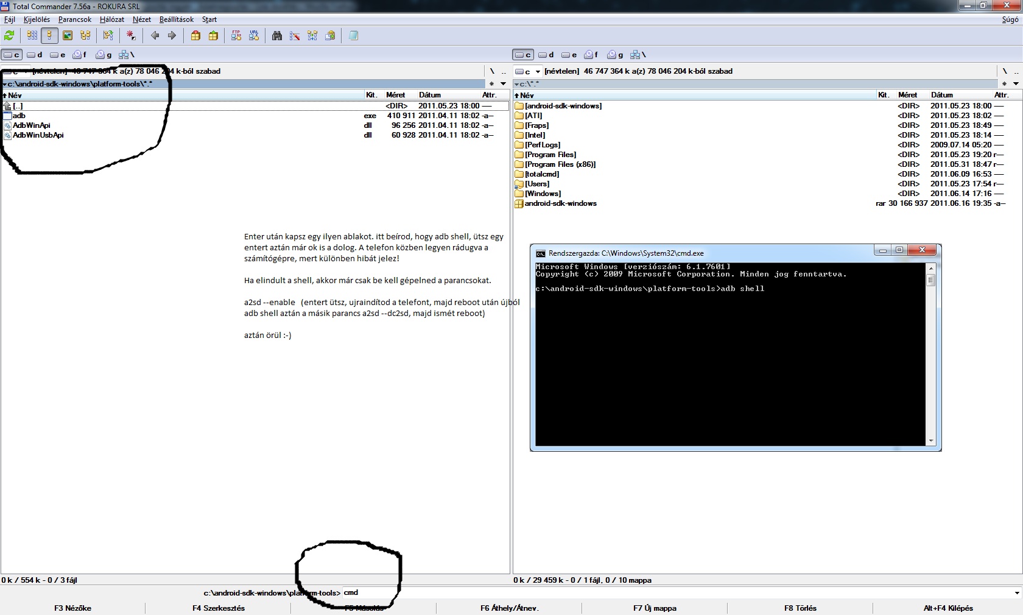Open the Kijelölés menu
The width and height of the screenshot is (1023, 615).
click(x=37, y=19)
